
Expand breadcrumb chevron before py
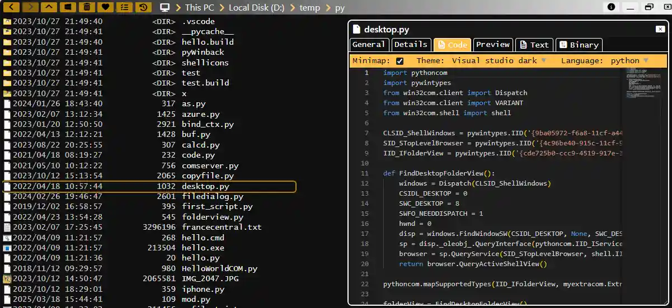(328, 7)
